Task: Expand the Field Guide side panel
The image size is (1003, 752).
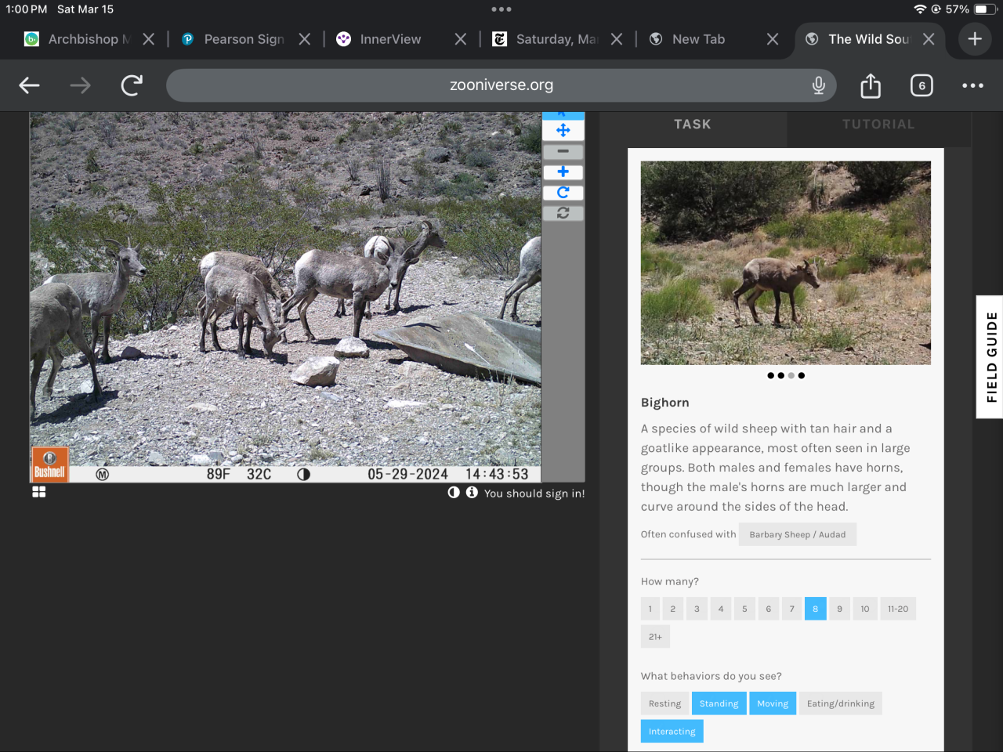Action: pos(990,356)
